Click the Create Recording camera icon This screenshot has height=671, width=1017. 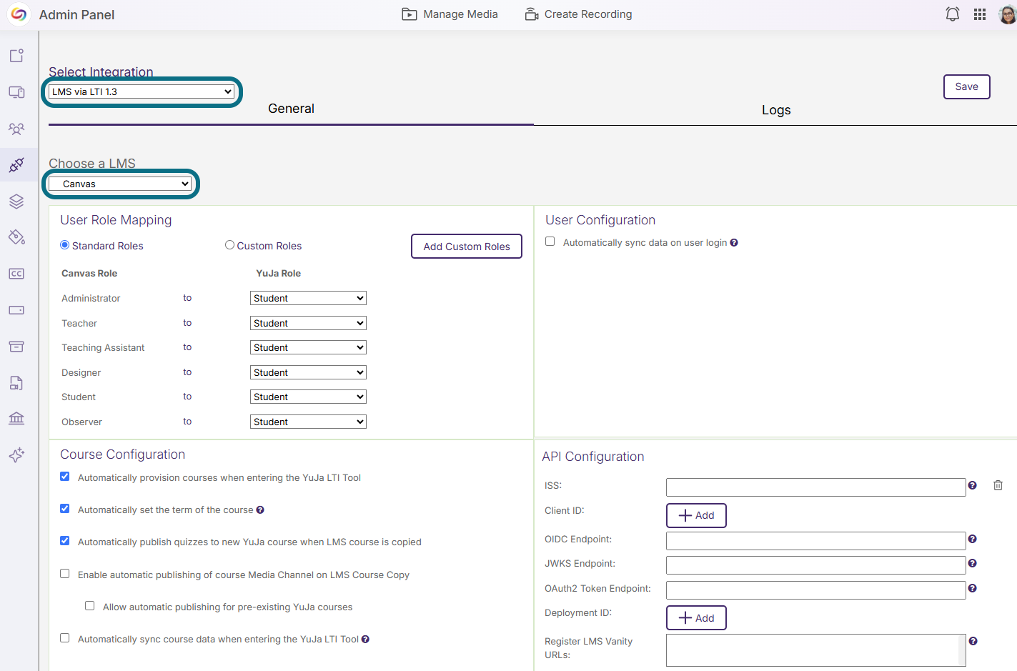[532, 14]
